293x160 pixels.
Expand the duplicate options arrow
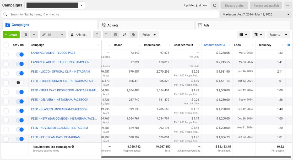34,35
